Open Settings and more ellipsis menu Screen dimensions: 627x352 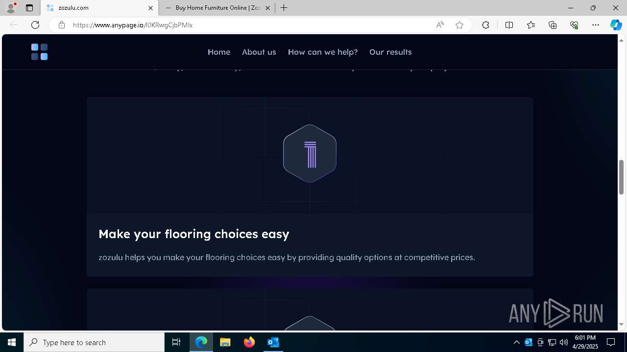tap(596, 25)
